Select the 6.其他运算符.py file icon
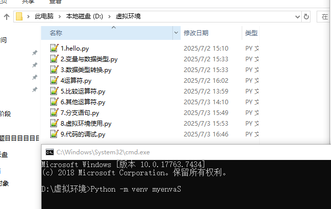Screen dimensions: 331x209 pos(54,102)
